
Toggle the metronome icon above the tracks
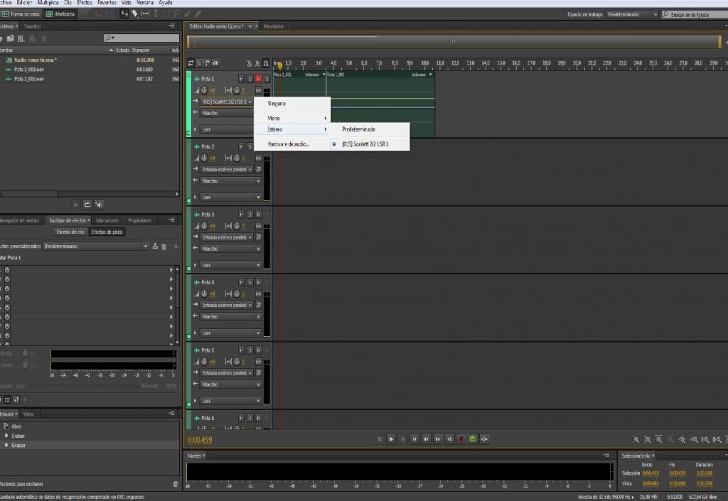248,63
